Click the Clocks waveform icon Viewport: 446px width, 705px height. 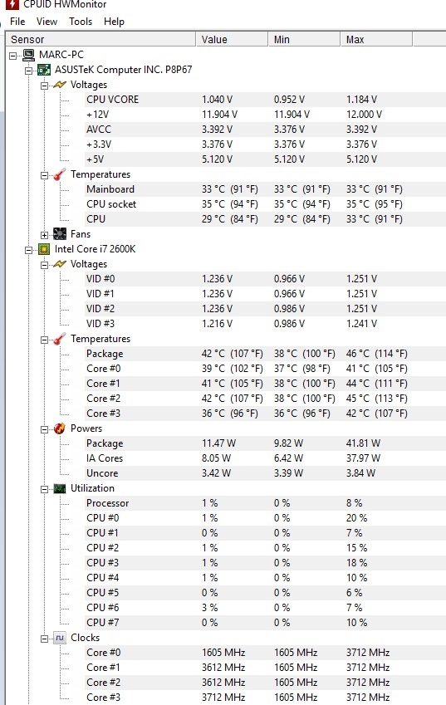(59, 638)
